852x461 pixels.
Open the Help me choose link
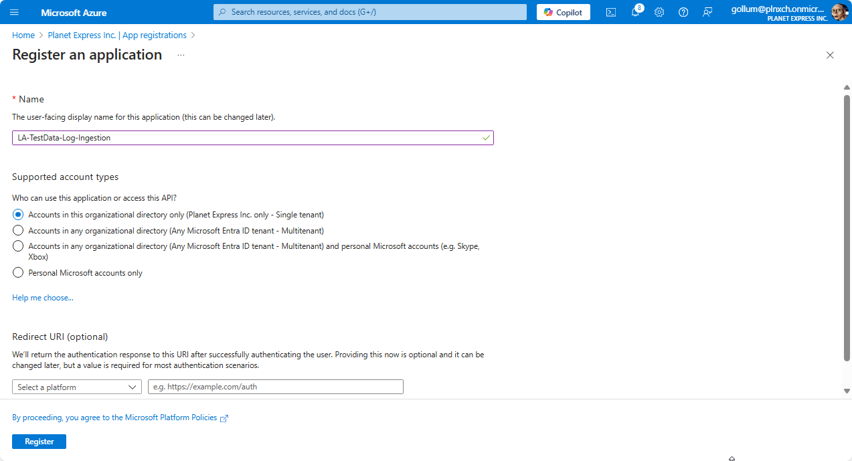42,297
